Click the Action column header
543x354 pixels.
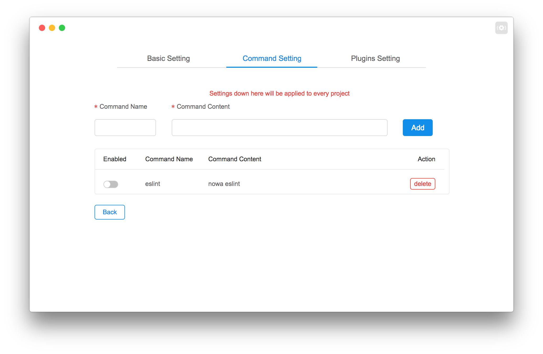click(x=426, y=159)
